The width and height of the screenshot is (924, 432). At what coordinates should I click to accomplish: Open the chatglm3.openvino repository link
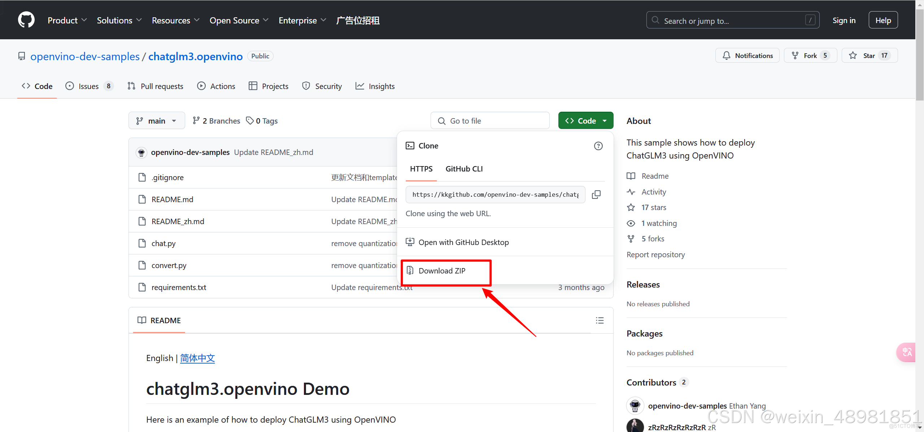tap(195, 56)
